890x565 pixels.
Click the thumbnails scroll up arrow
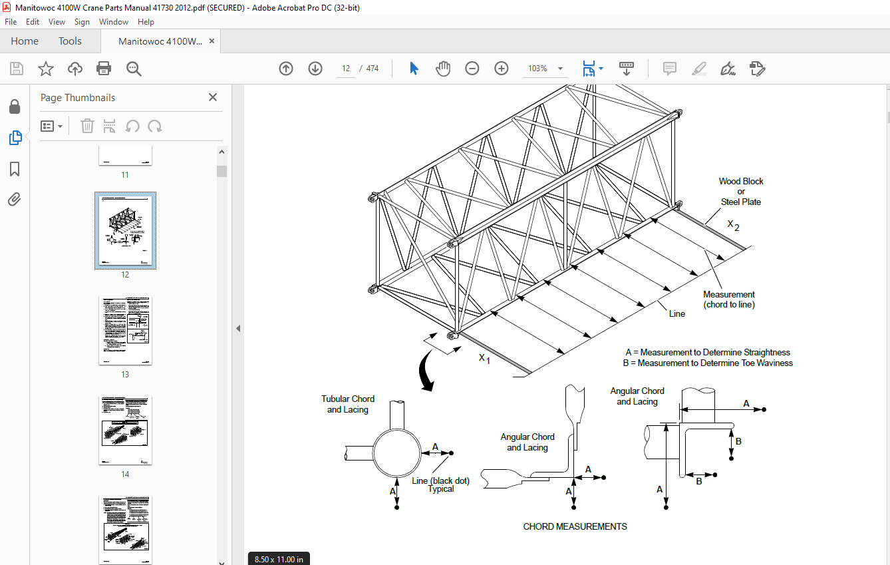point(222,151)
